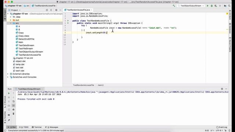
Task: Click the Stop square in Run panel
Action: click(x=9, y=98)
